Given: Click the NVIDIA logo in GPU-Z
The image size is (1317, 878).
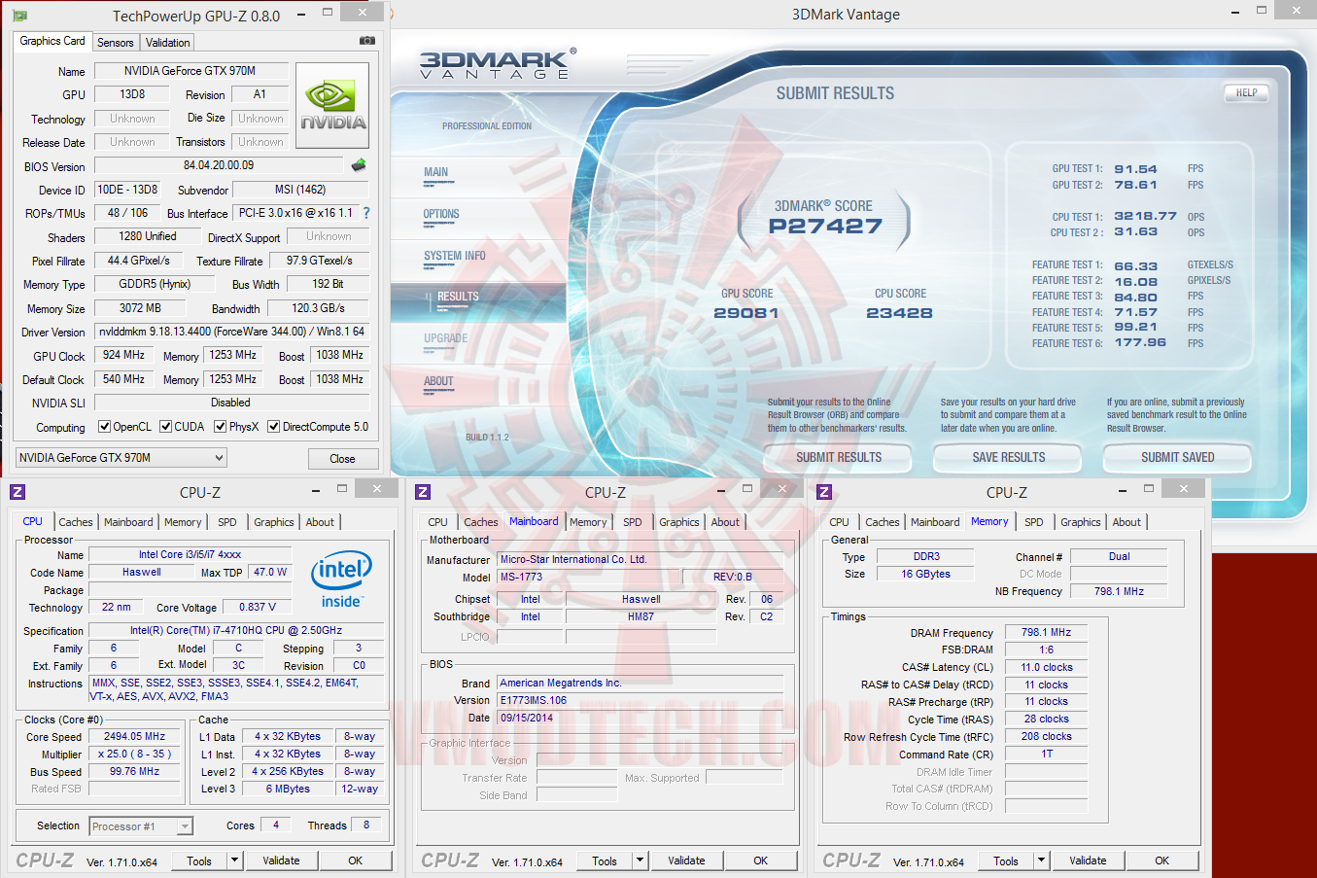Looking at the screenshot, I should [x=332, y=105].
